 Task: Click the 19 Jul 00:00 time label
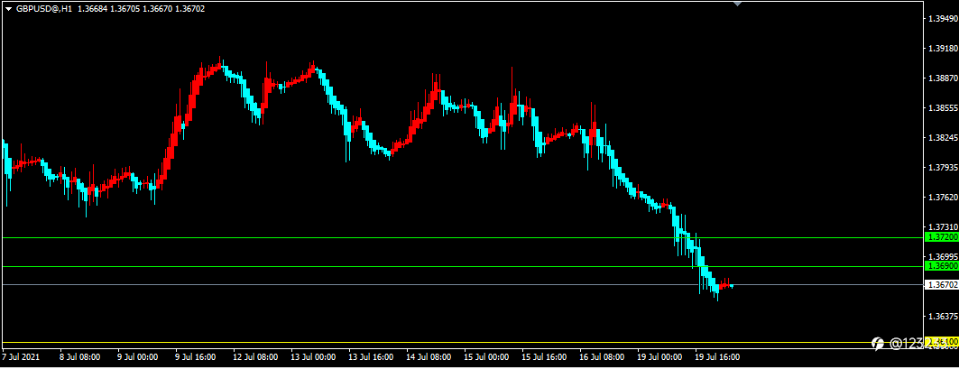coord(659,357)
